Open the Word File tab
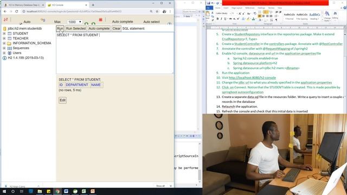Screen dimensions: 347x195 pyautogui.click(x=209, y=8)
